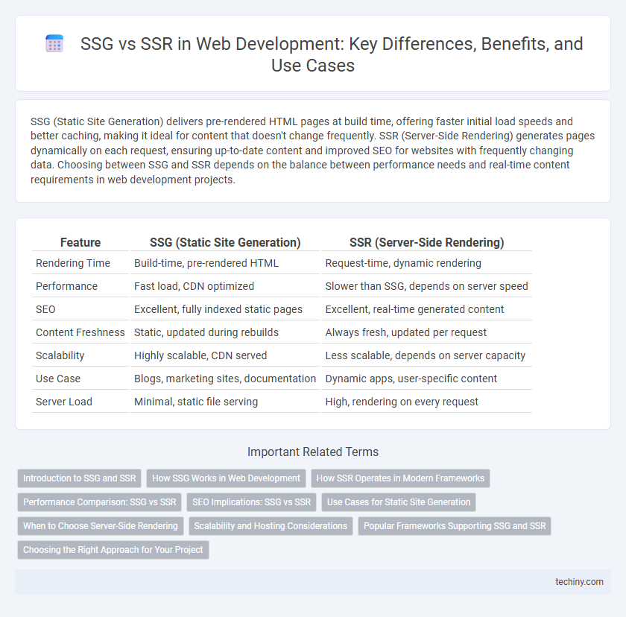Click the 'Build-time, pre-rendered HTML' cell
The image size is (626, 617).
206,263
